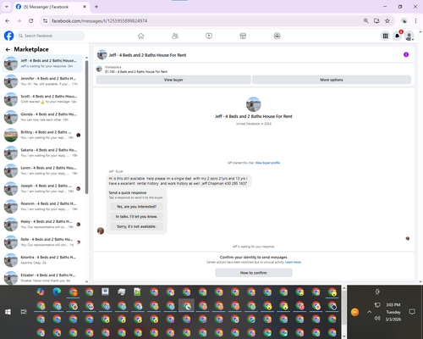Click the volume speaker tray icon
423x339 pixels.
[377, 319]
